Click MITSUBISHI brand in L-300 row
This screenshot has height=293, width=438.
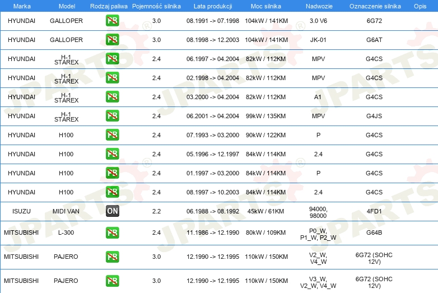[x=21, y=232]
